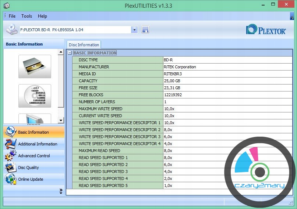Click the small toolbar options arrow at top right
This screenshot has height=209, width=297.
tap(292, 17)
